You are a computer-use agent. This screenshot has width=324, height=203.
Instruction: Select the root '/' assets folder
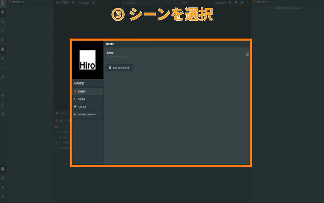[57, 127]
